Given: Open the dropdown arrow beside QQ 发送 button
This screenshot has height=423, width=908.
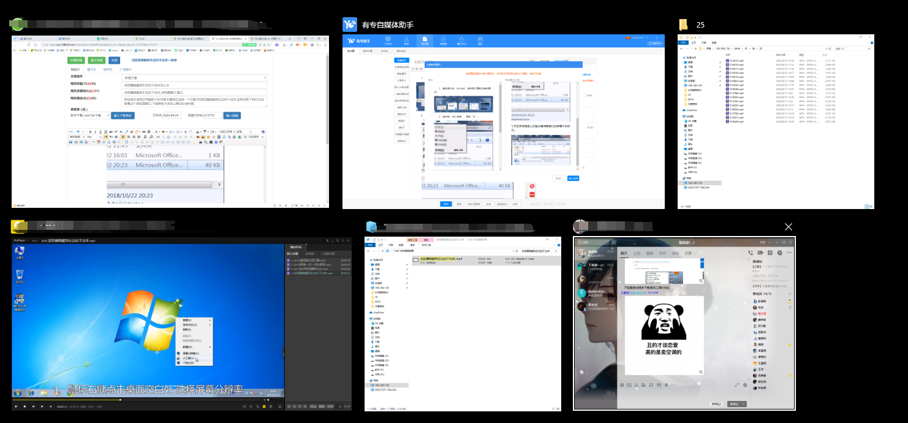Looking at the screenshot, I should (x=744, y=404).
